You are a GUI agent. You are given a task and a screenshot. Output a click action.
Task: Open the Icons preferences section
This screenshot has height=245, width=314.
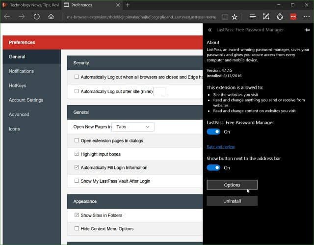(x=31, y=129)
